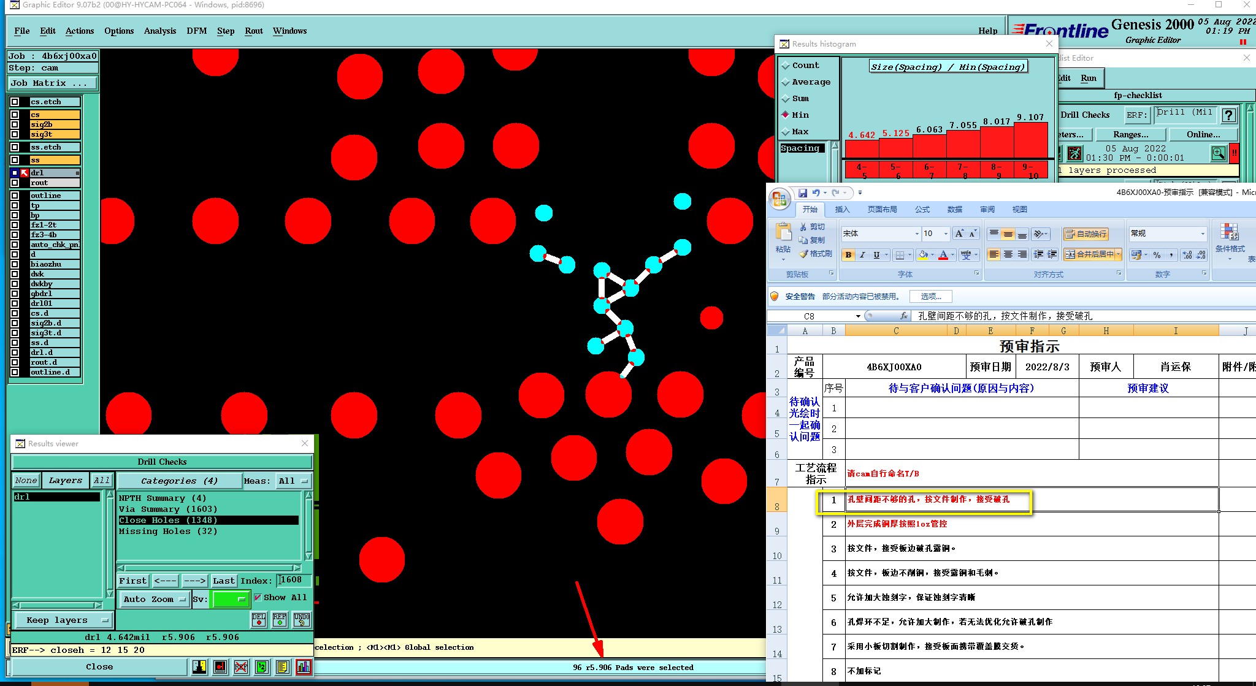This screenshot has height=686, width=1256.
Task: Open the Analysis menu
Action: click(159, 31)
